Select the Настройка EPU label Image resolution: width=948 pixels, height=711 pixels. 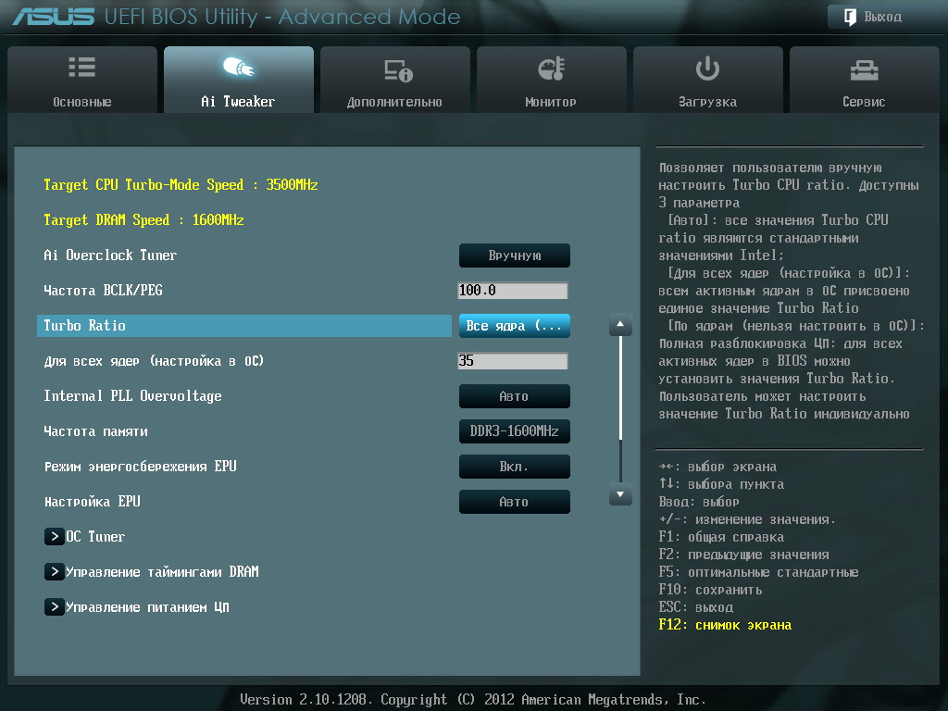click(93, 502)
